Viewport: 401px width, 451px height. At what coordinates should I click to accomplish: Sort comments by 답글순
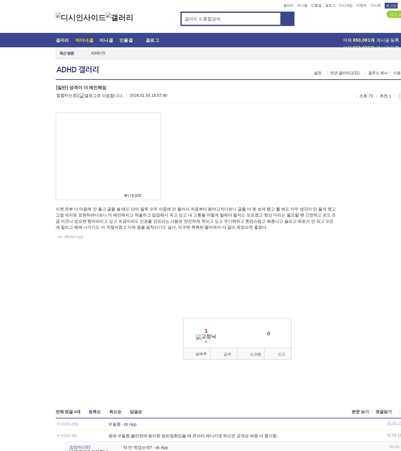click(x=136, y=412)
